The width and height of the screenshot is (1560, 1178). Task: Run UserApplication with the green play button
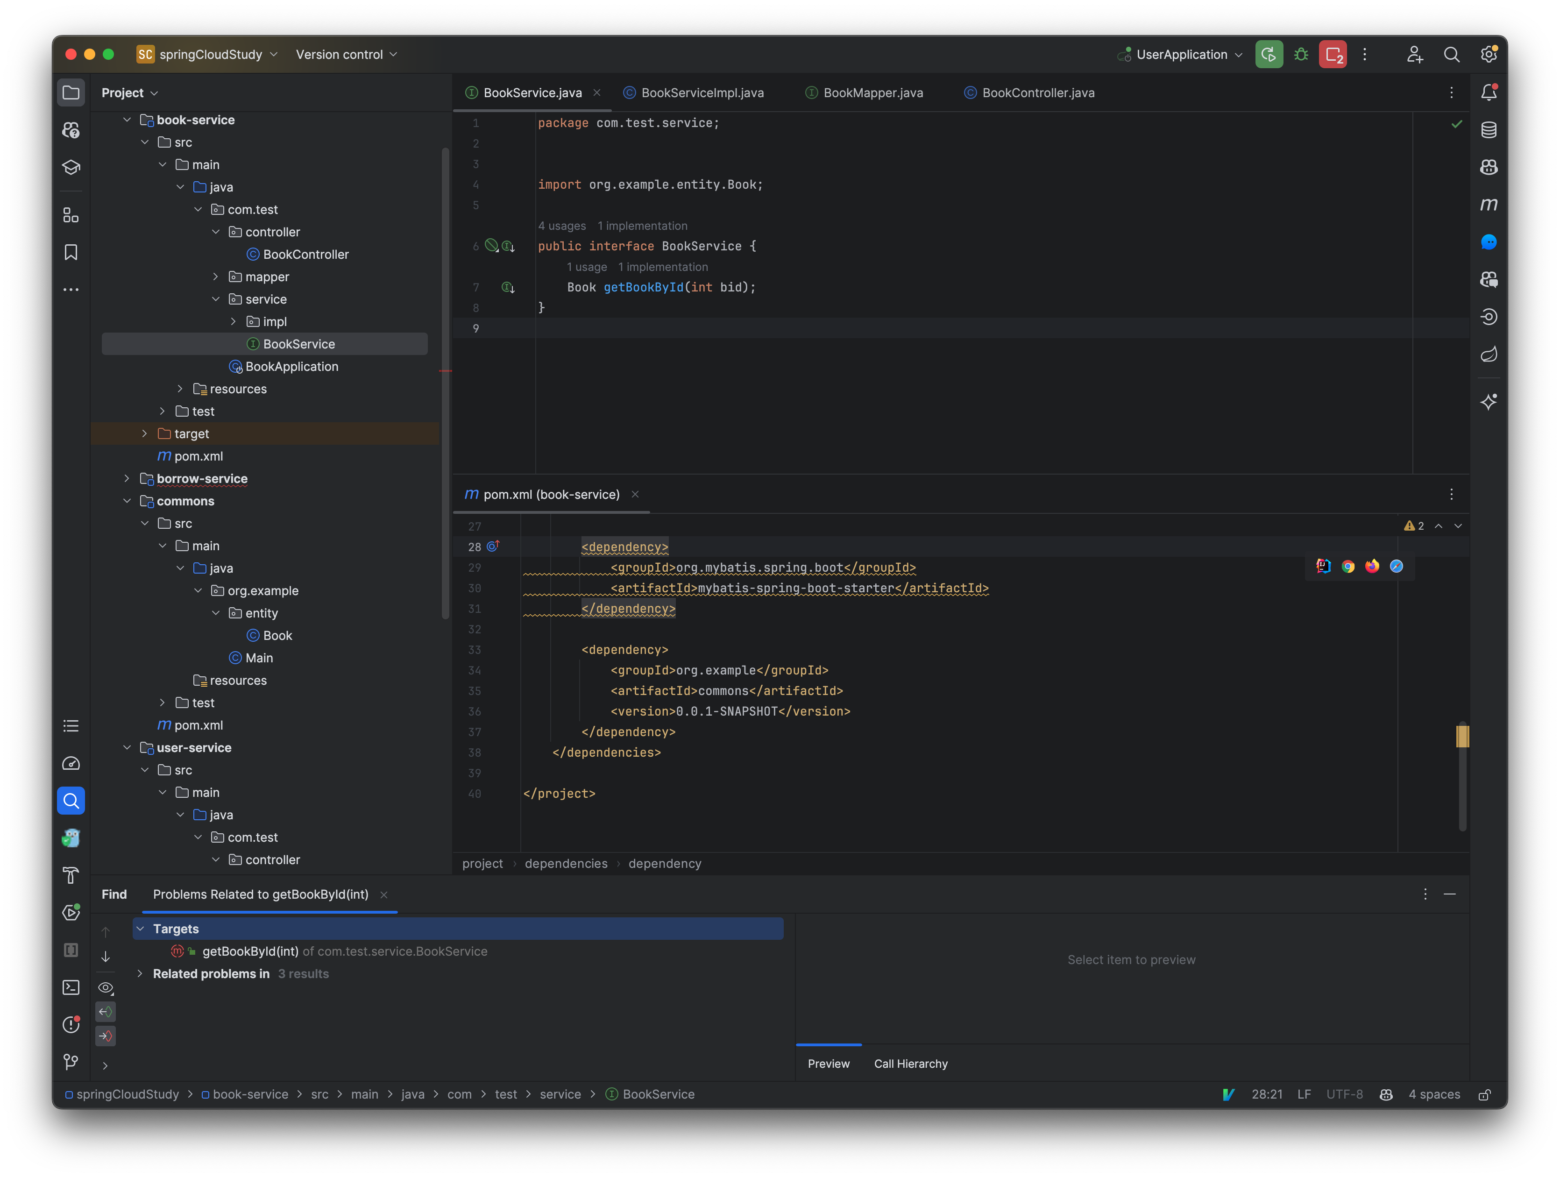[x=1269, y=54]
